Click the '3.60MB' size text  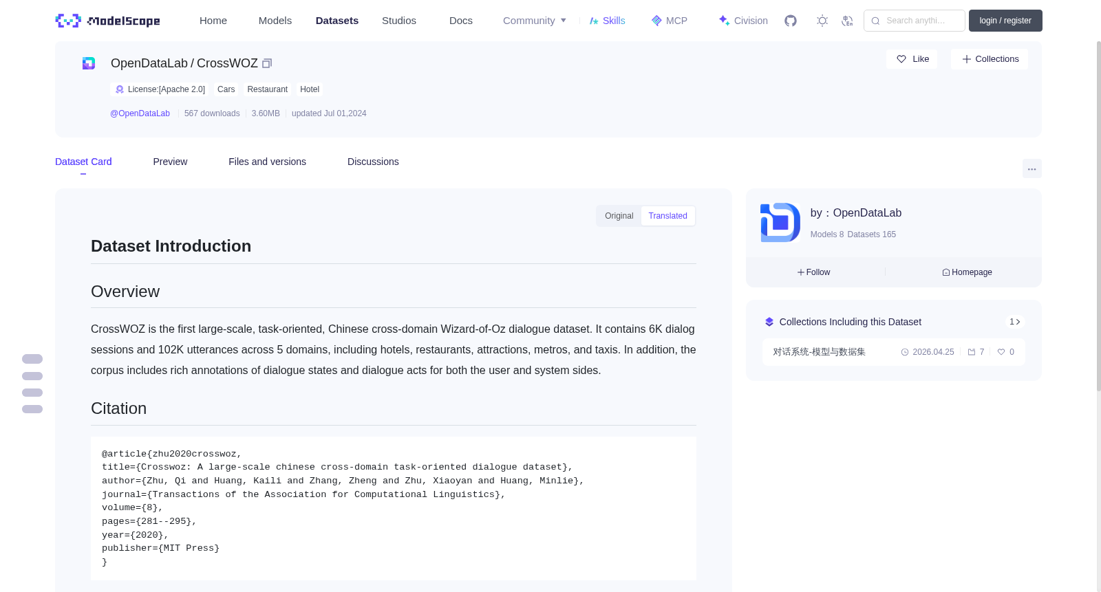(266, 113)
